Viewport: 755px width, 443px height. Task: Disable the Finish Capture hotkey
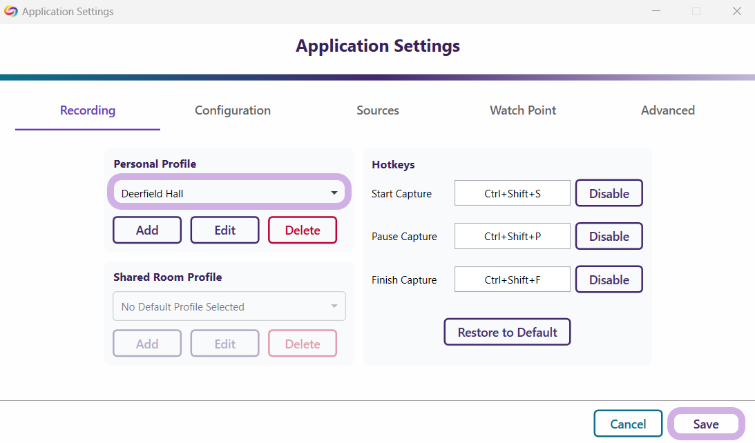coord(609,279)
